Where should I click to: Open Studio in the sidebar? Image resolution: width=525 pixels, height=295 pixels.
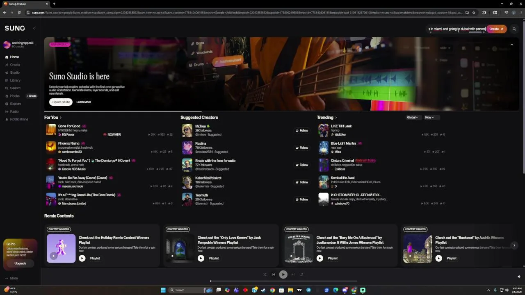12,73
